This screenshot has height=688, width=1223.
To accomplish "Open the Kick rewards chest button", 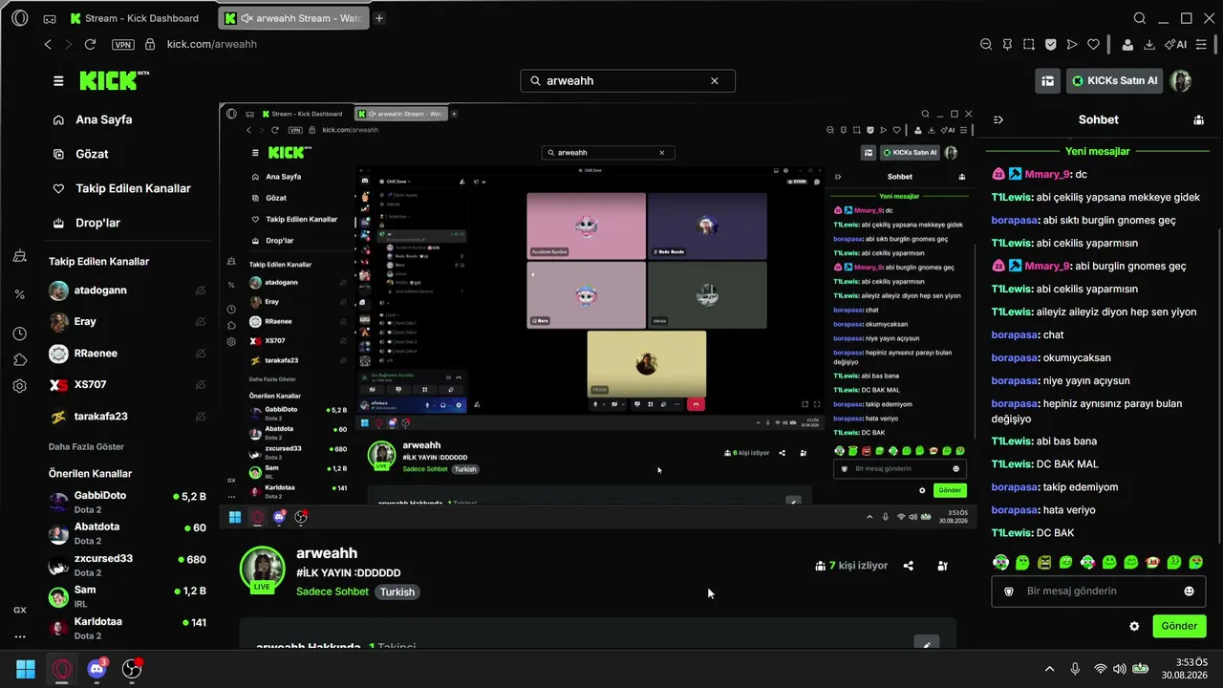I will click(1048, 81).
